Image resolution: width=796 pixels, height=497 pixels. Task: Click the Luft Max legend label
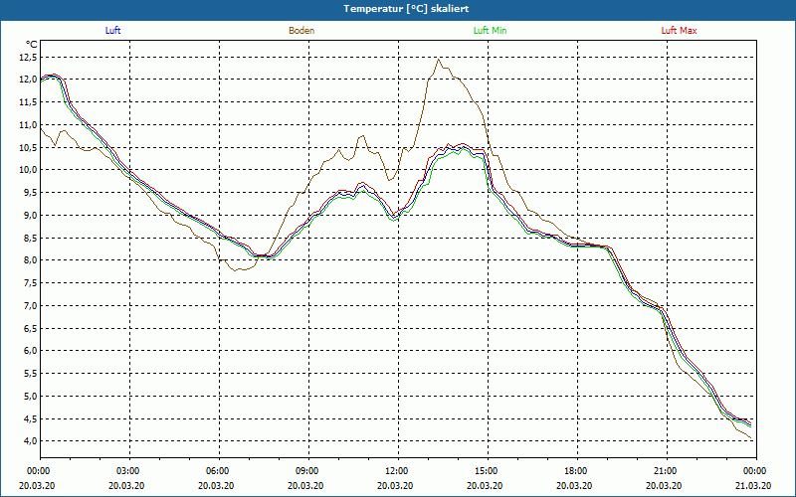coord(679,31)
